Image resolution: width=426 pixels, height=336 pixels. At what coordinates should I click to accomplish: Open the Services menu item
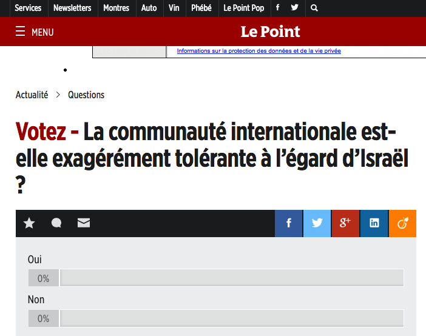coord(28,8)
